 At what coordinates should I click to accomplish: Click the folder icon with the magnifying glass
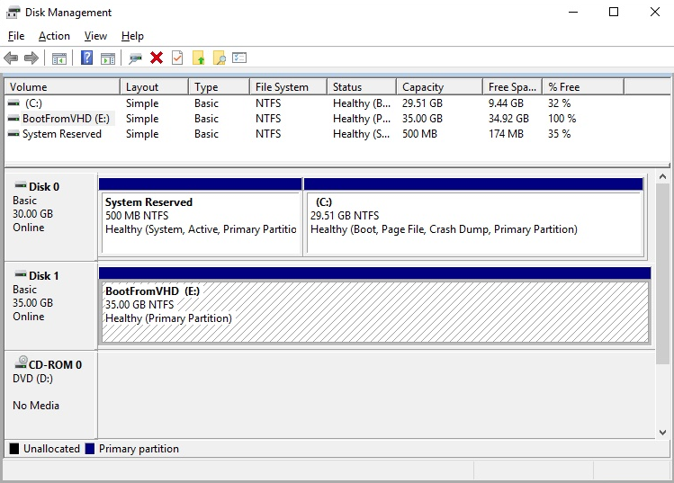(x=219, y=58)
